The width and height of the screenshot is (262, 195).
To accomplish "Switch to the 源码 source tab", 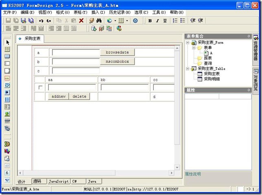I will pyautogui.click(x=37, y=181).
